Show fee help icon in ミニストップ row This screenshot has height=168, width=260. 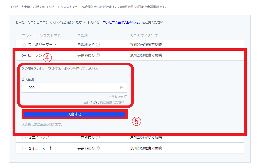pos(98,138)
